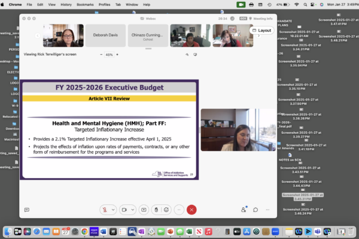Image resolution: width=359 pixels, height=239 pixels.
Task: Open the Chat panel
Action: [255, 210]
